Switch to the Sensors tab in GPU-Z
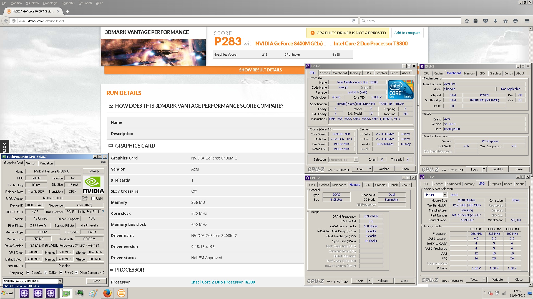 click(x=31, y=163)
